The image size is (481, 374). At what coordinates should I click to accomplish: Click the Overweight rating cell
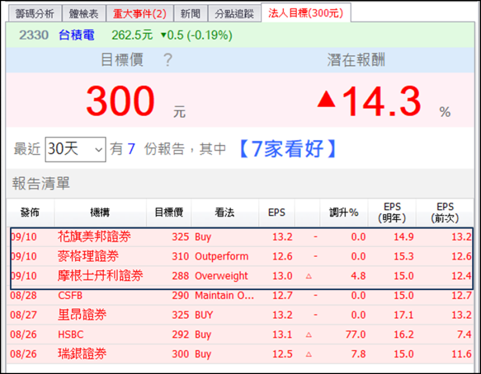pos(221,276)
